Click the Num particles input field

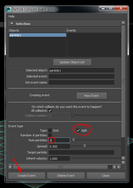point(59,140)
